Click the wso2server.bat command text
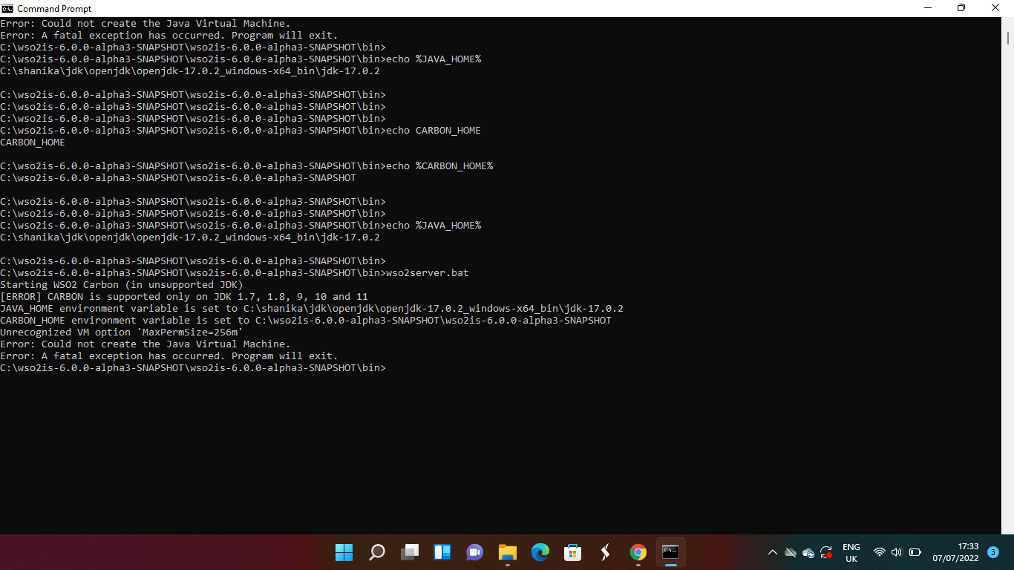The height and width of the screenshot is (570, 1014). pos(428,273)
